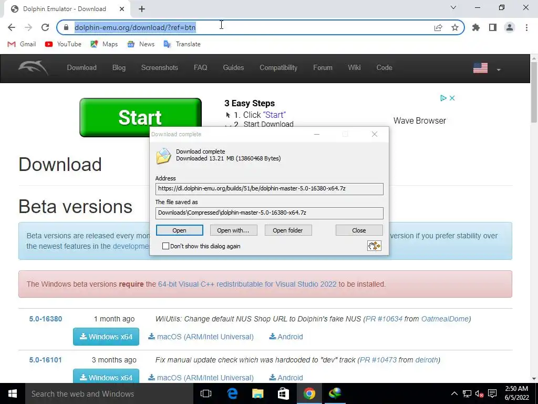Bookmark this page with star icon
This screenshot has height=404, width=538.
(x=455, y=27)
